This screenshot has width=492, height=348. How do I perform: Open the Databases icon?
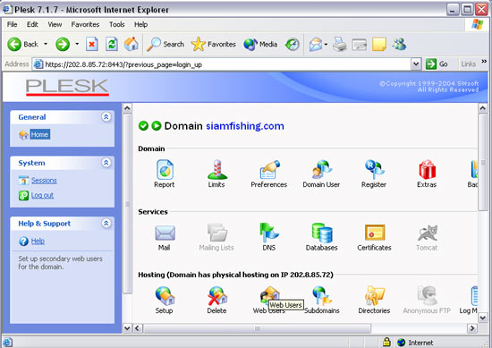tap(322, 233)
